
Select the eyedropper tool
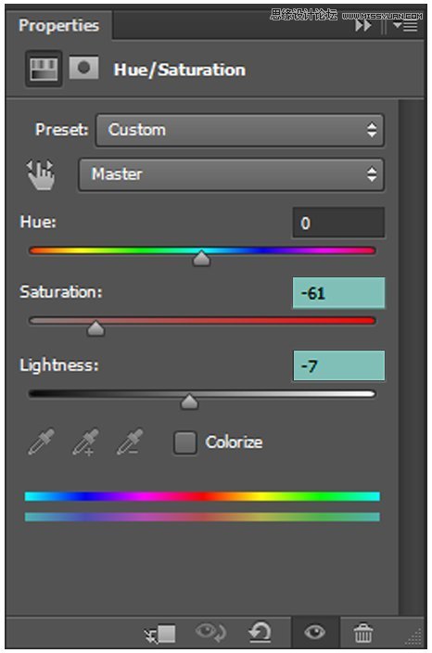click(41, 442)
